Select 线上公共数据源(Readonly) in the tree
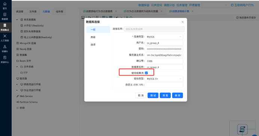 pyautogui.click(x=38, y=37)
